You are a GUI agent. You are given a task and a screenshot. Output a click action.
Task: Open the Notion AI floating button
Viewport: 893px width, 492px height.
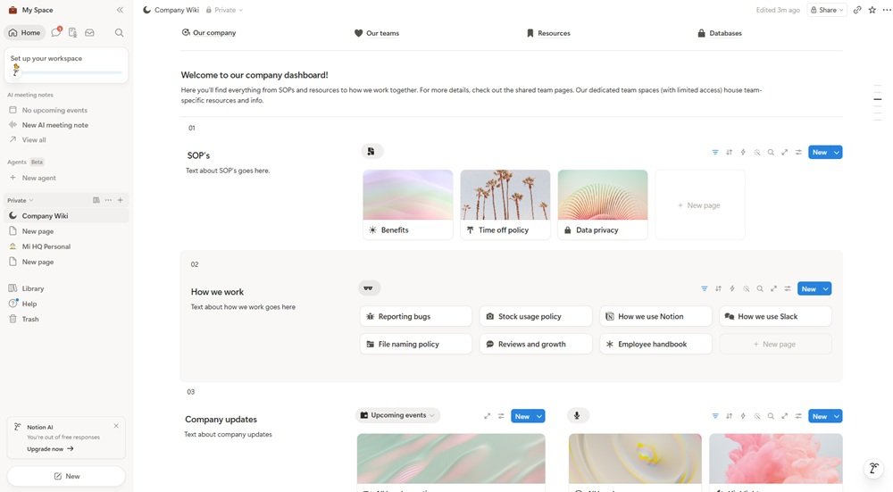point(874,469)
